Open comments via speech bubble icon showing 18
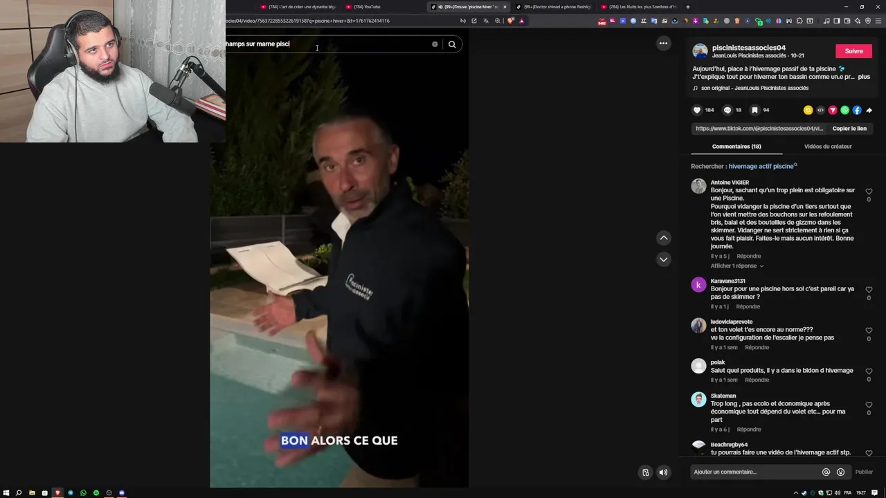 pos(727,110)
